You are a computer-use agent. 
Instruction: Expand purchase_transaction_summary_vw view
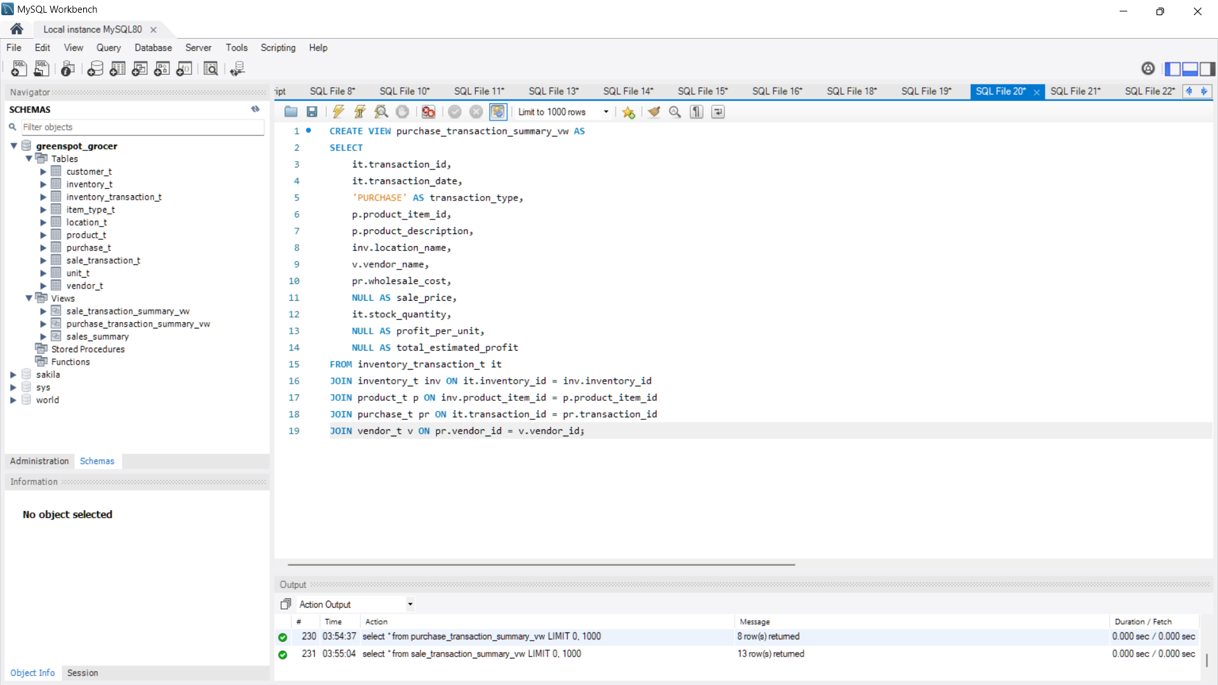click(x=43, y=323)
